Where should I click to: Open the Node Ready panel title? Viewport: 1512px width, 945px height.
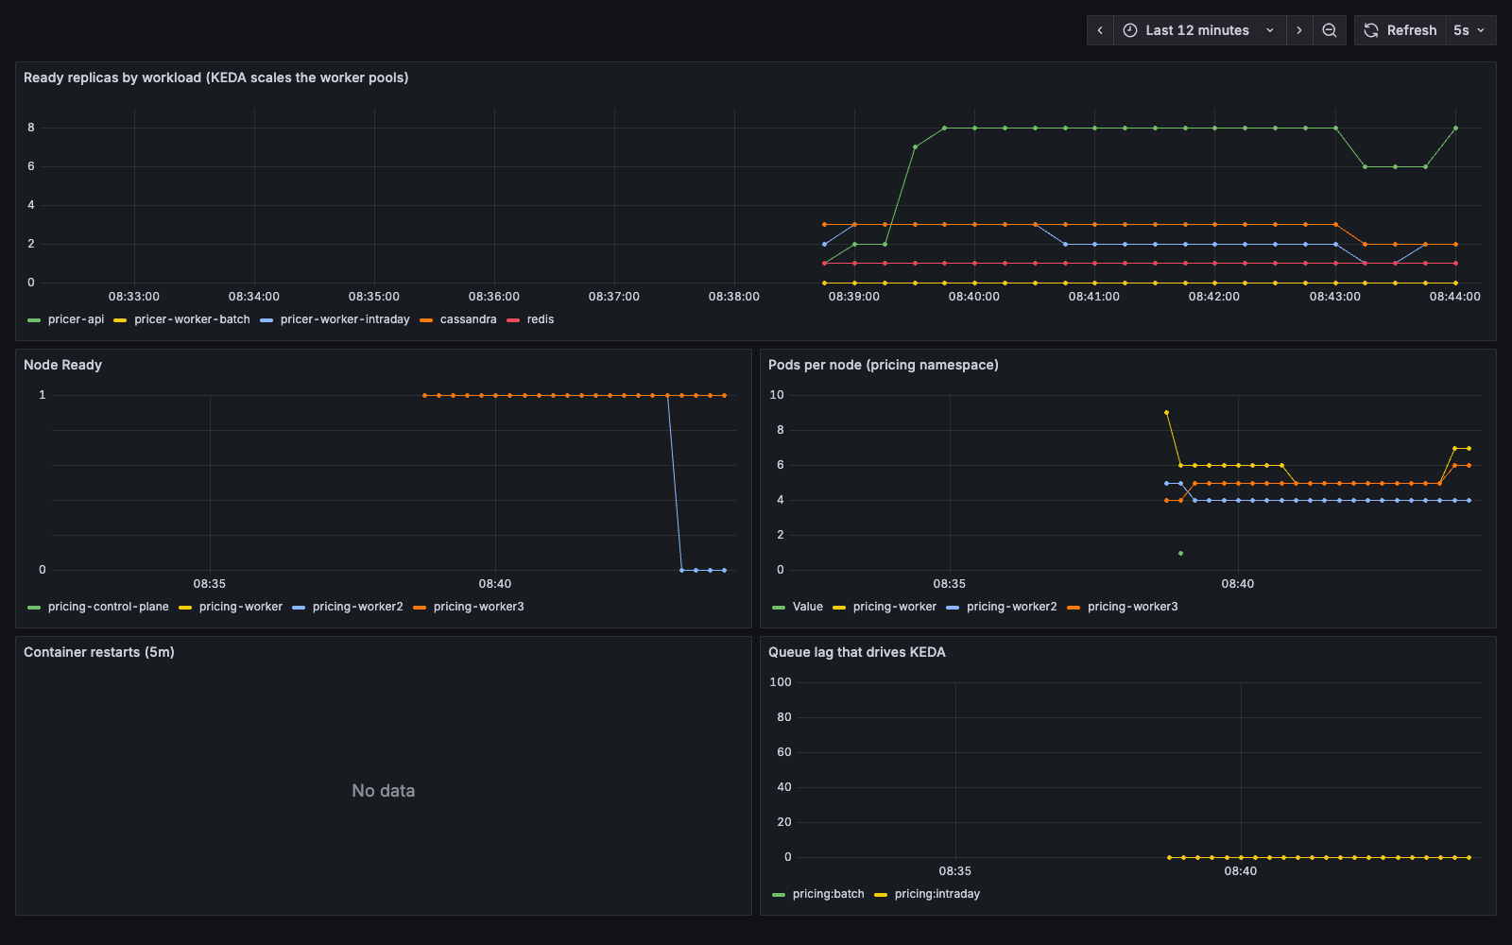point(62,365)
